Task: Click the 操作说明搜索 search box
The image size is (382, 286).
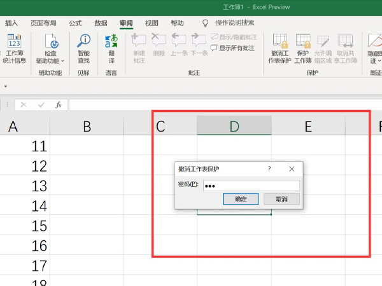Action: pos(235,23)
